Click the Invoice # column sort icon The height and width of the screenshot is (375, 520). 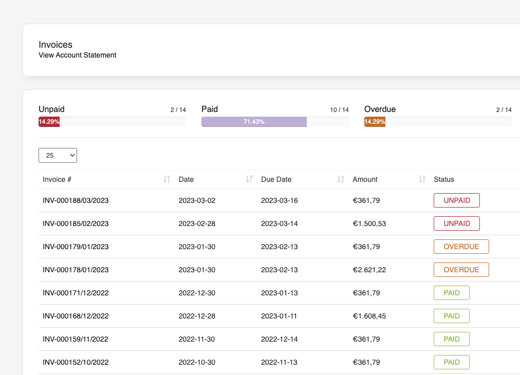[167, 179]
